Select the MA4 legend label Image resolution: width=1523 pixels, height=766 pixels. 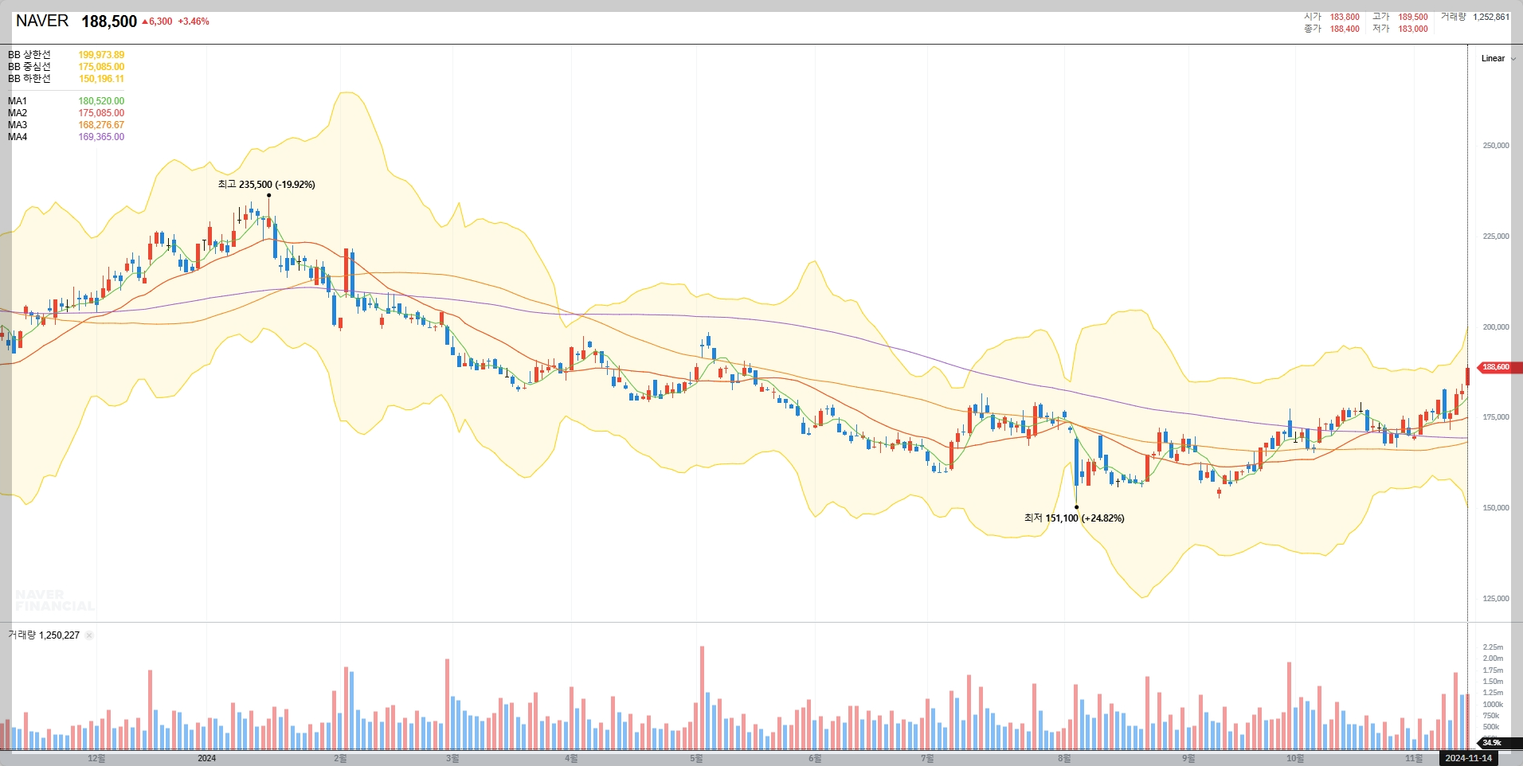coord(18,137)
